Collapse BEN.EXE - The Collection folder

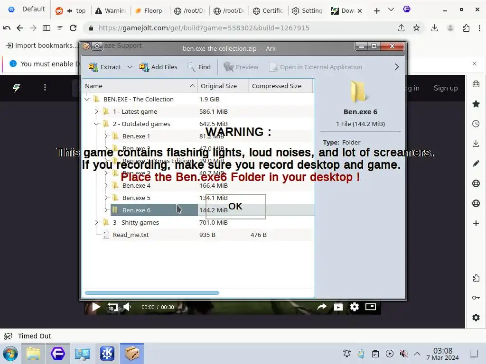click(87, 100)
